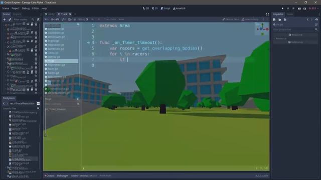The height and width of the screenshot is (180, 321).
Task: Go back in FileSystem history
Action: pyautogui.click(x=4, y=103)
